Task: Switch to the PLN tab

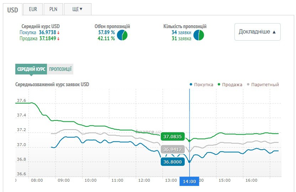Action: click(53, 9)
